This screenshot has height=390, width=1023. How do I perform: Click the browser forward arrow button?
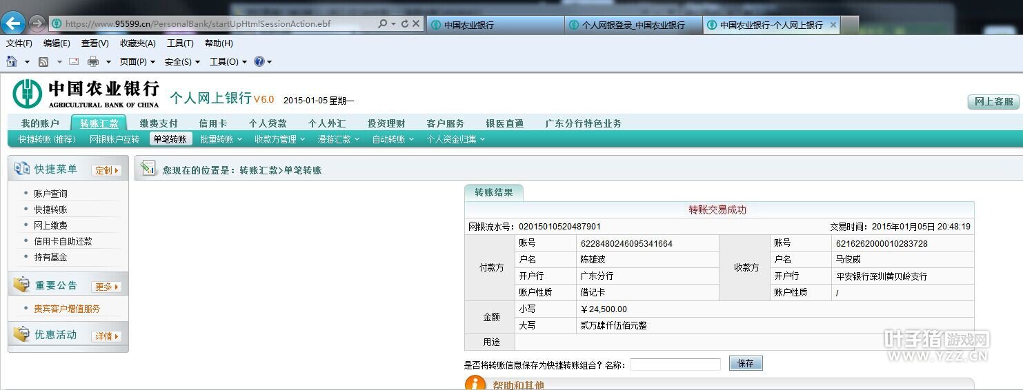click(37, 23)
